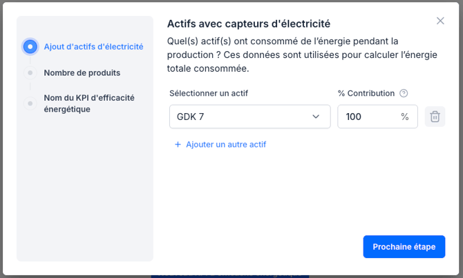Click the percent suffix in contribution field
This screenshot has height=278, width=463.
(405, 117)
